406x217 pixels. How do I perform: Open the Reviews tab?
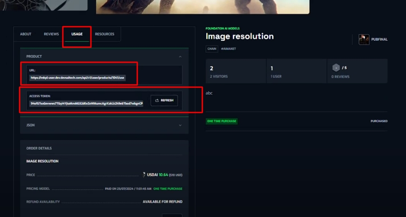51,34
